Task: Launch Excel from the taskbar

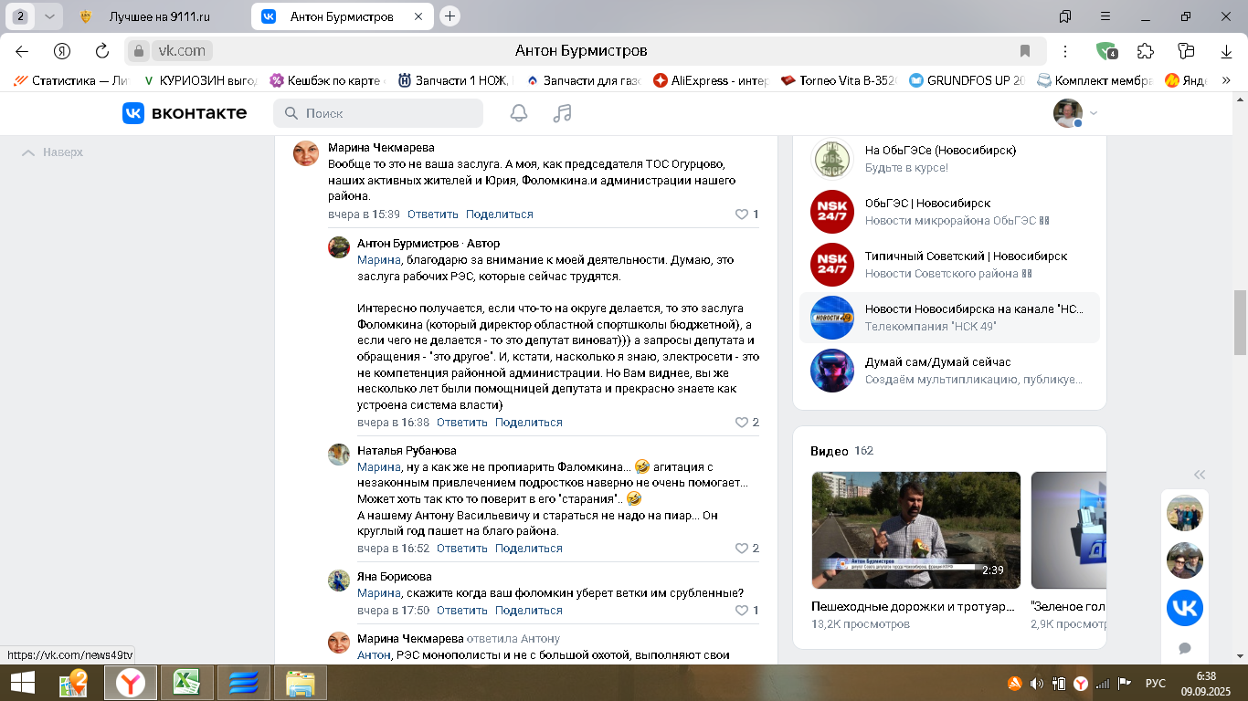Action: tap(186, 682)
